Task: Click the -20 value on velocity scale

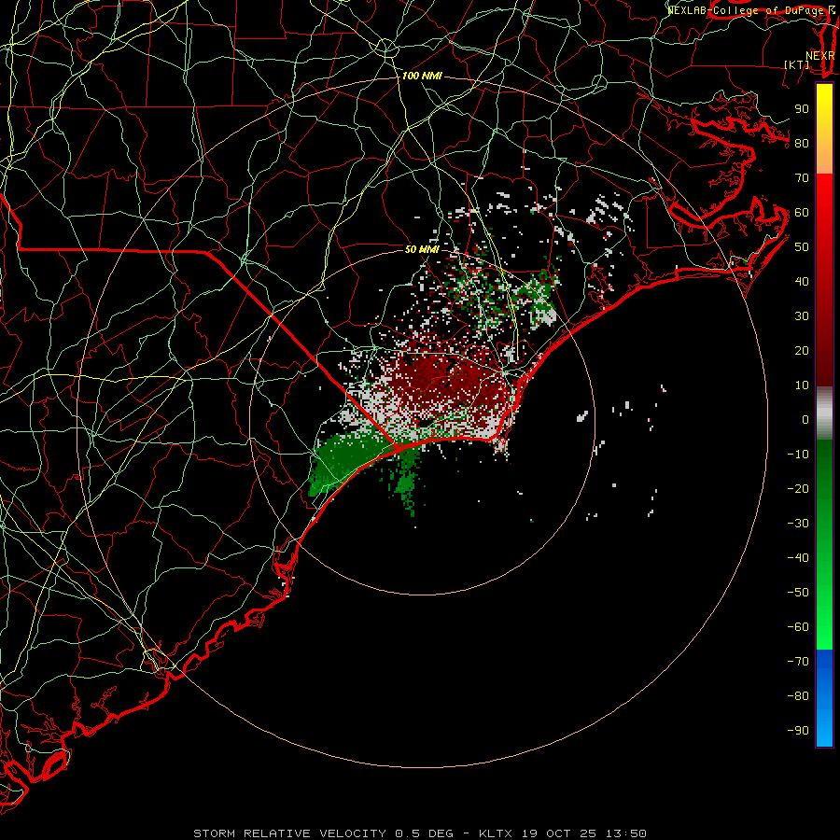Action: 798,489
